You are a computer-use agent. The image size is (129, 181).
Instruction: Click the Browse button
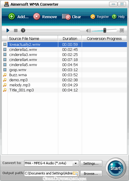(91, 173)
